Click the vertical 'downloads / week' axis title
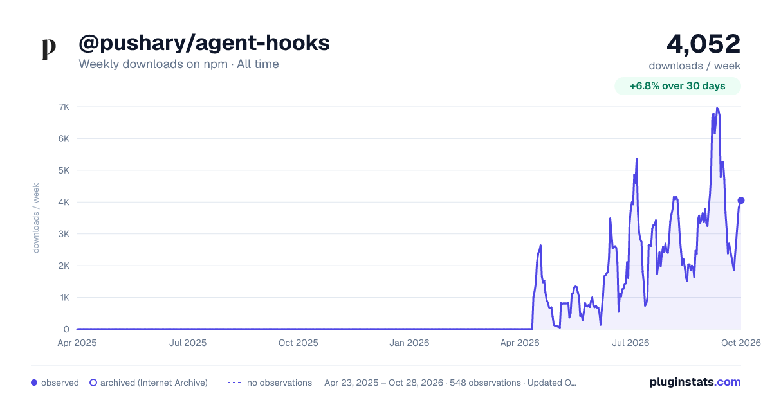Image resolution: width=772 pixels, height=405 pixels. [36, 218]
